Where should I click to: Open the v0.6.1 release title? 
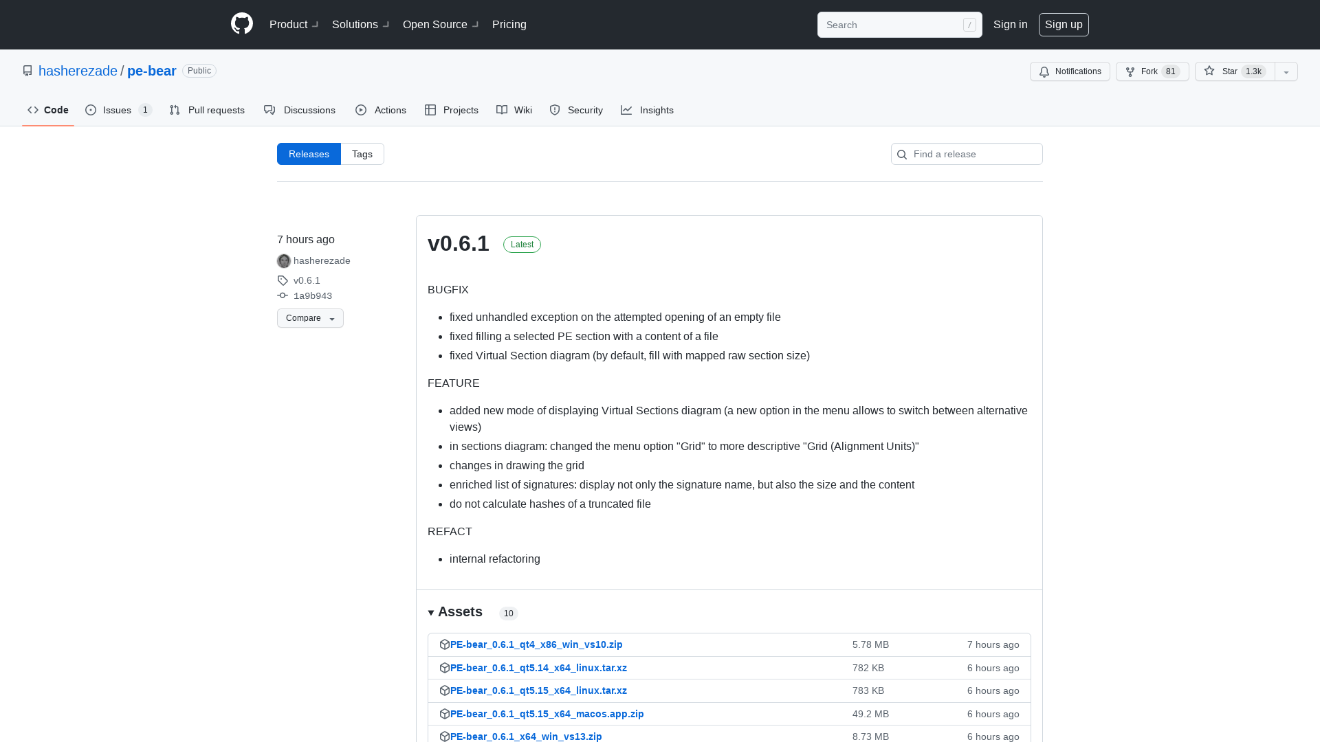(459, 243)
